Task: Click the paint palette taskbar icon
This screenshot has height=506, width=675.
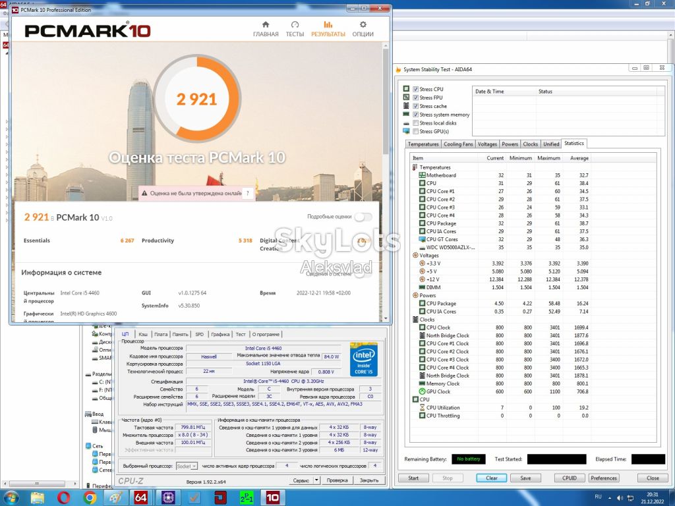Action: coord(115,498)
